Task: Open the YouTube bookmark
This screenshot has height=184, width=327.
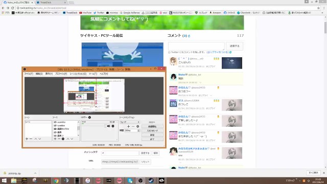Action: coord(85,13)
